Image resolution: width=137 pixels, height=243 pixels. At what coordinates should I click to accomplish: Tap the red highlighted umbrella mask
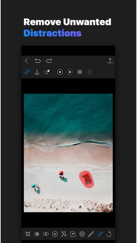[87, 179]
